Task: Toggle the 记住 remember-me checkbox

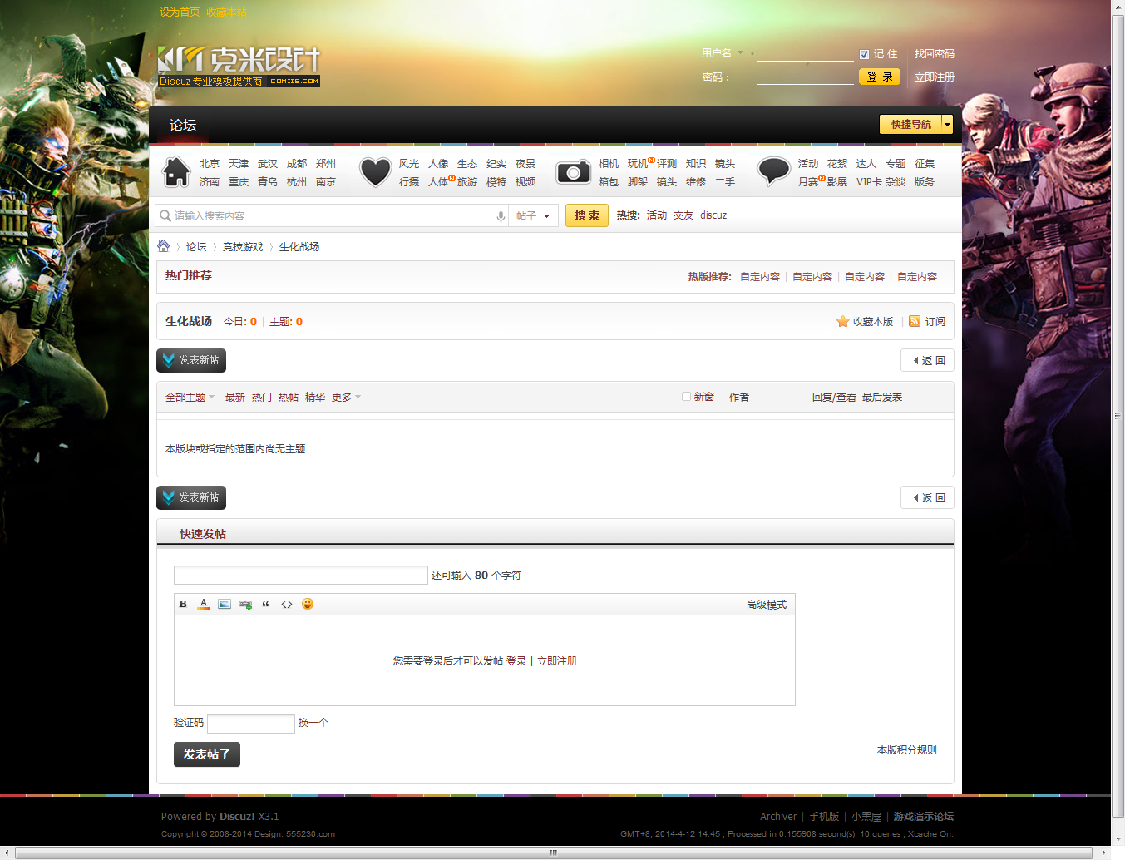Action: [864, 54]
